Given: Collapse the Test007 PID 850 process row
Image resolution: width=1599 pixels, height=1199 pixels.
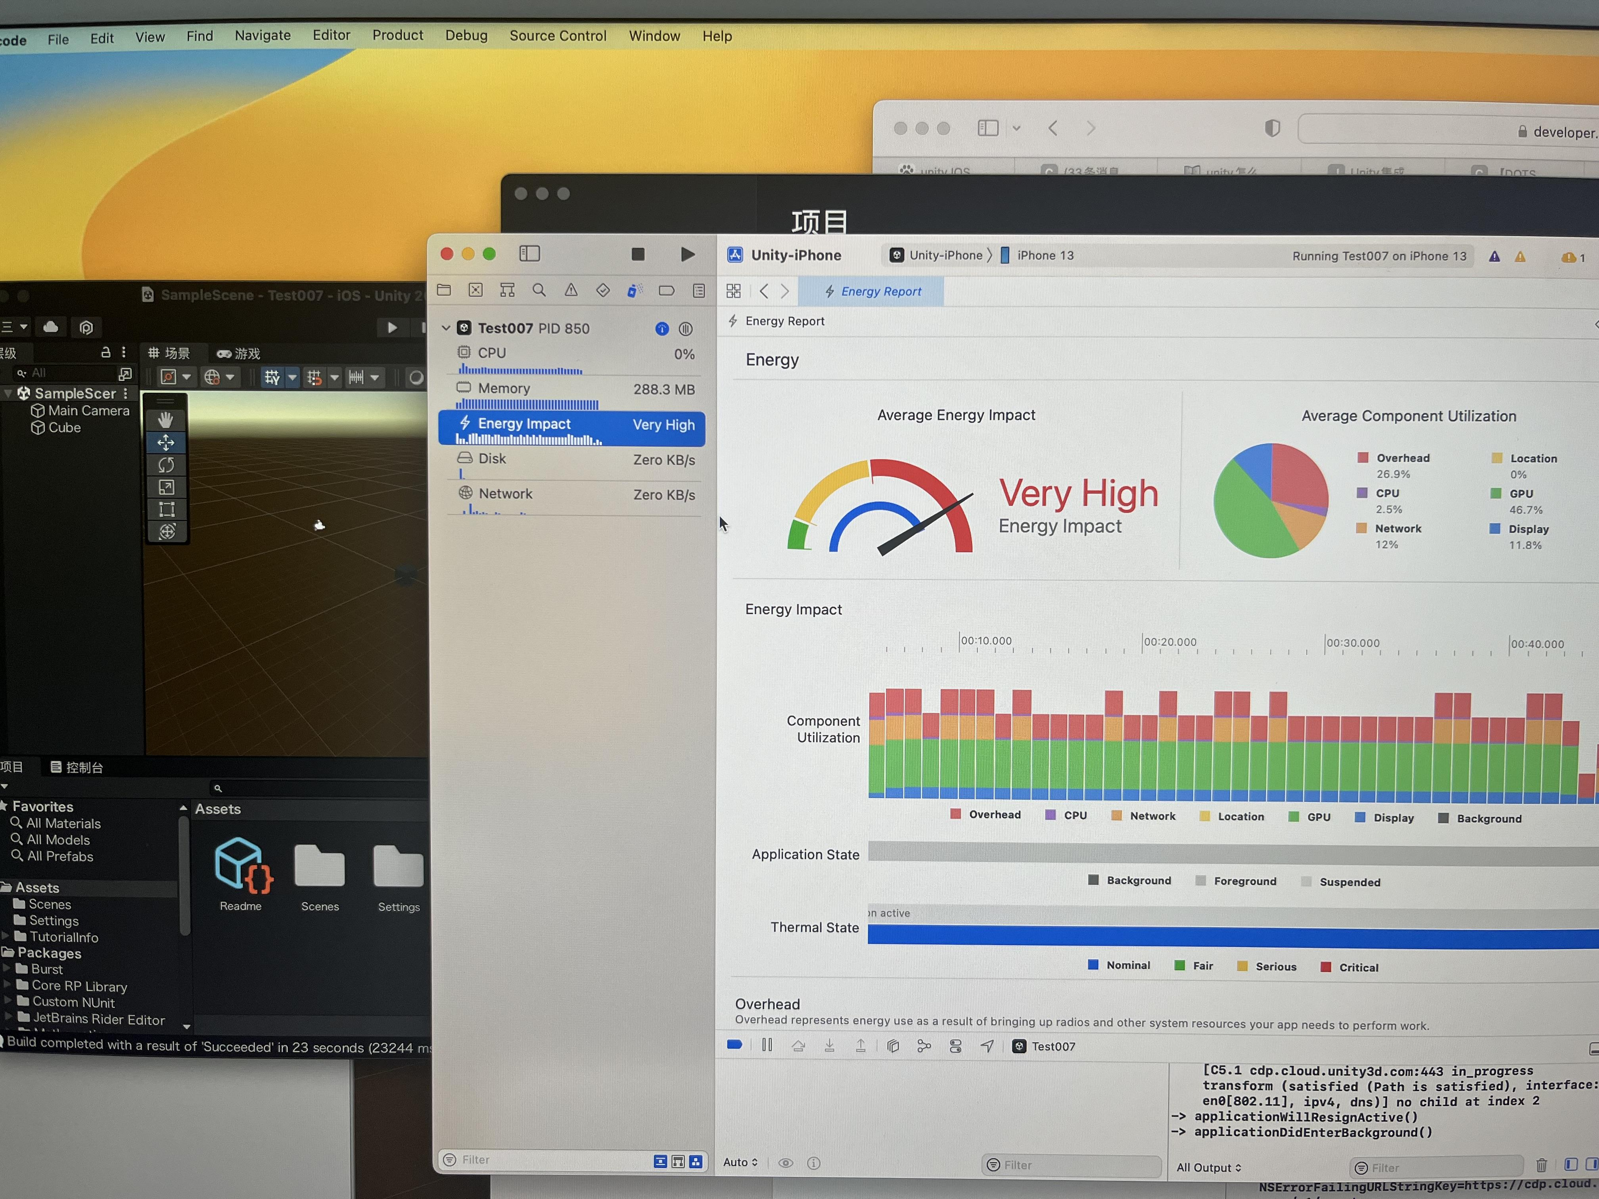Looking at the screenshot, I should 446,328.
